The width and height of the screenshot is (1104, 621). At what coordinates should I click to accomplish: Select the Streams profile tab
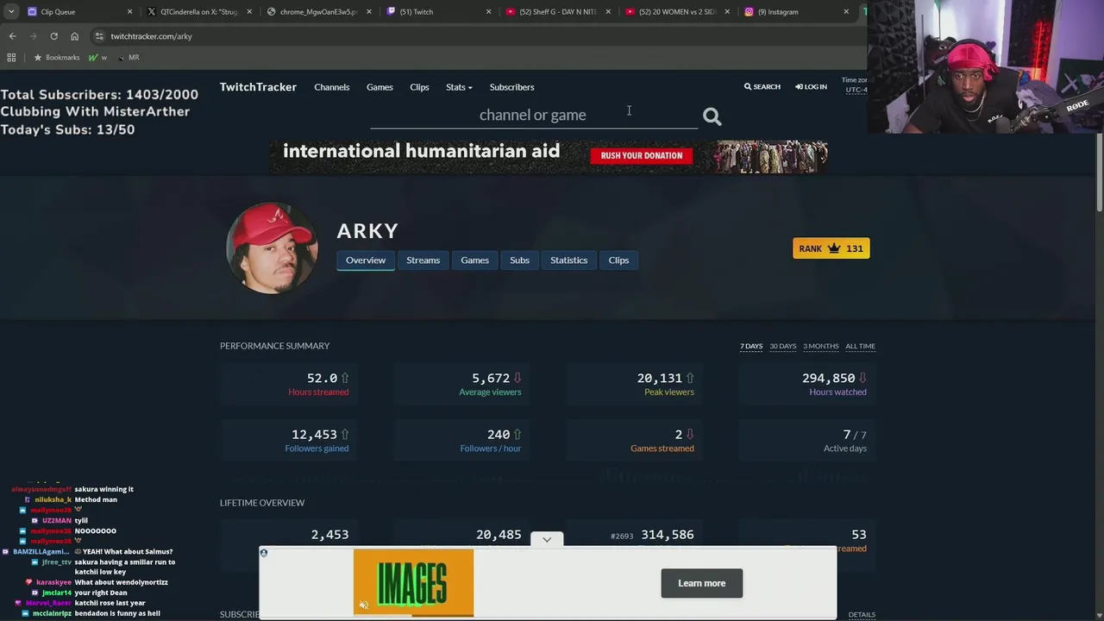coord(423,260)
